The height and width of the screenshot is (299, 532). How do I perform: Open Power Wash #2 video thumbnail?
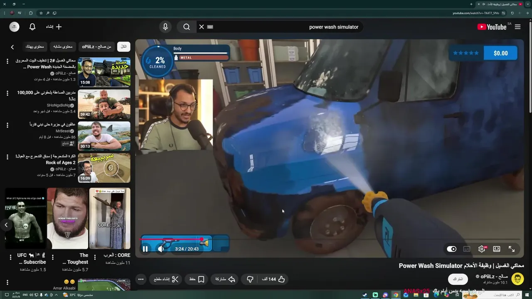[104, 72]
